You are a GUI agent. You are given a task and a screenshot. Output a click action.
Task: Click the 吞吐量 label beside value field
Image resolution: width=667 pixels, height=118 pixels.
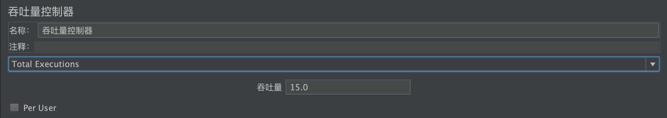pos(269,87)
